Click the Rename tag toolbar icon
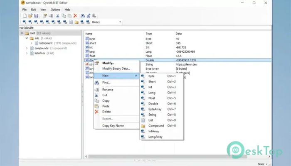This screenshot has width=291, height=166. [x=51, y=16]
